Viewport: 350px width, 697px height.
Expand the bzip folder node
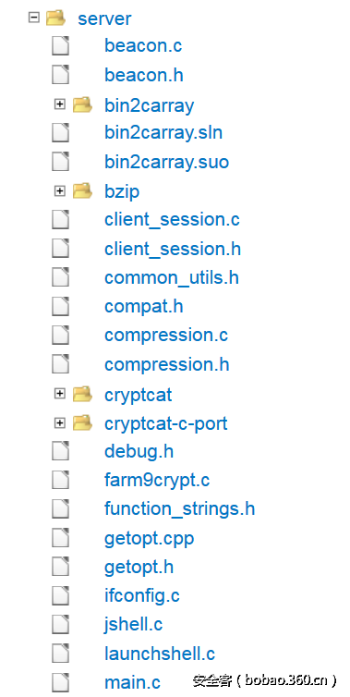pos(59,190)
